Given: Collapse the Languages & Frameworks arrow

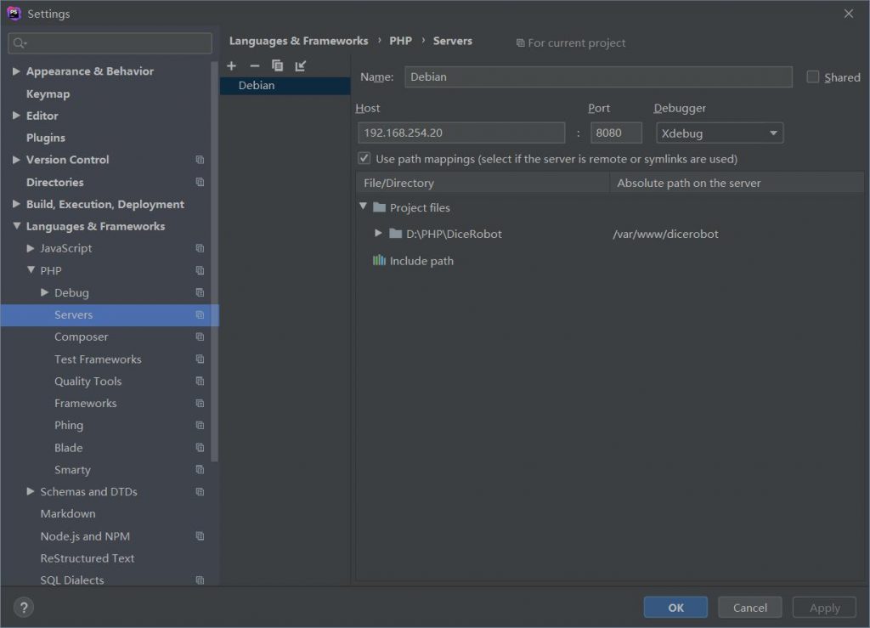Looking at the screenshot, I should 17,226.
